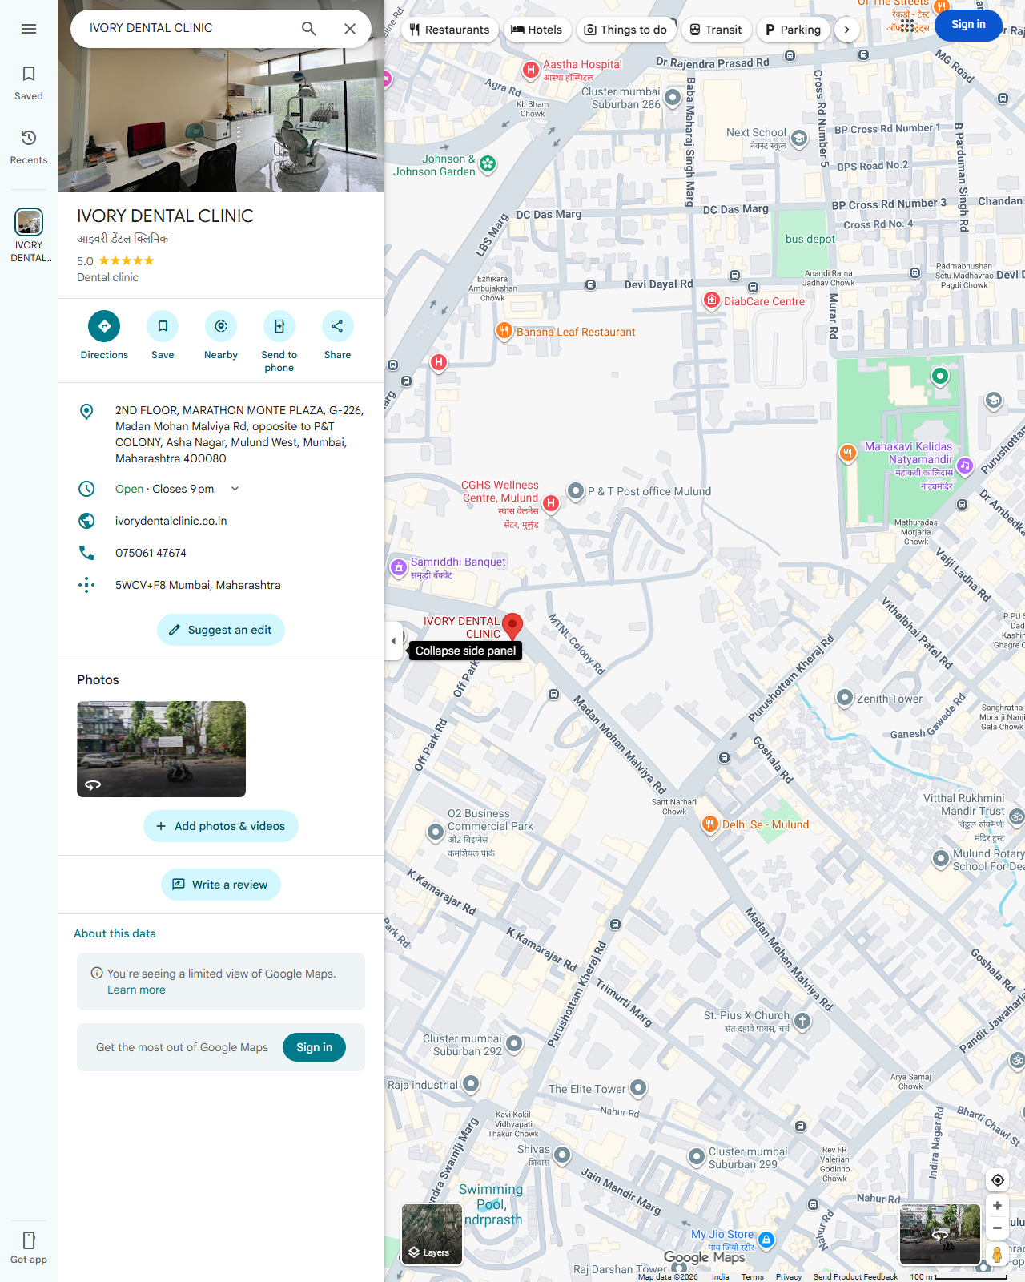This screenshot has height=1282, width=1025.
Task: Visit ivorydentalclinic.co.in website
Action: pyautogui.click(x=171, y=521)
